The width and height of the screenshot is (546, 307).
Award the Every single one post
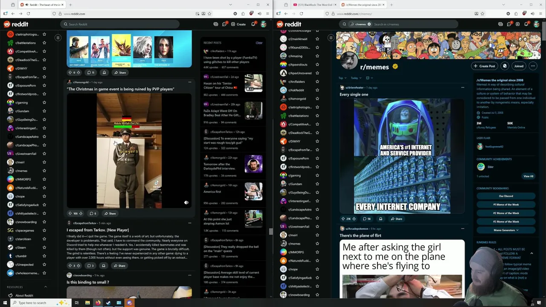pyautogui.click(x=380, y=219)
